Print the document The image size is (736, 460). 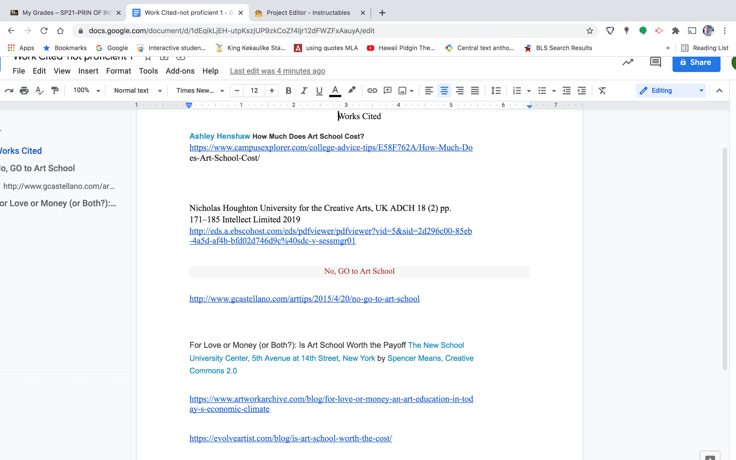click(x=24, y=90)
